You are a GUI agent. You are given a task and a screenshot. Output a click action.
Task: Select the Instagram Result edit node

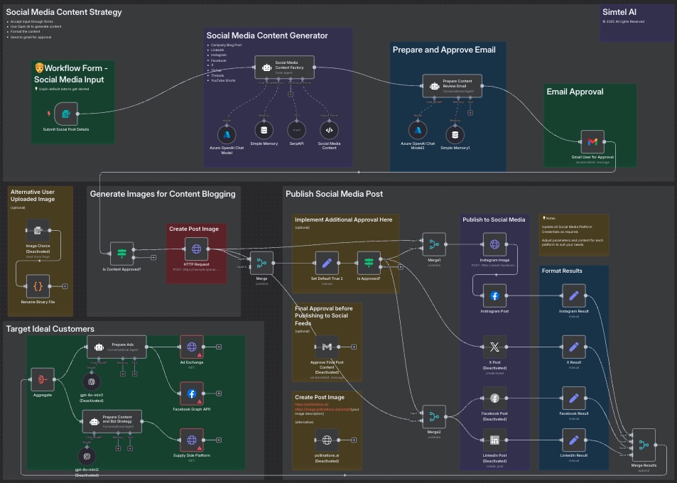(x=574, y=295)
